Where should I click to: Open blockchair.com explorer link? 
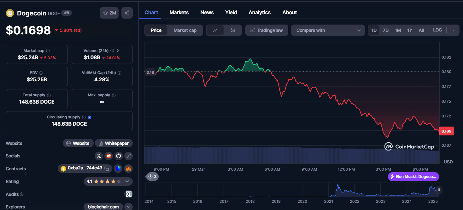[103, 207]
